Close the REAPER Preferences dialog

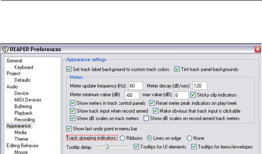257,49
